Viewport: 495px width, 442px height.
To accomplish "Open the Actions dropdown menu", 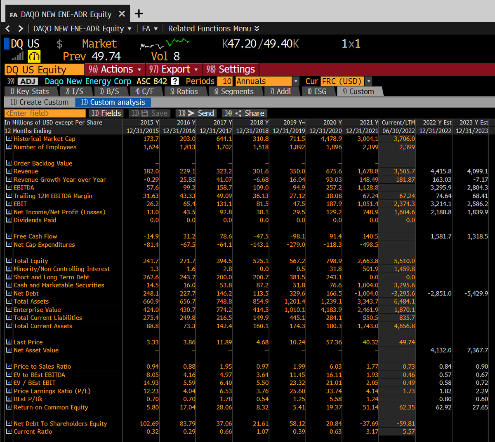I will point(115,69).
